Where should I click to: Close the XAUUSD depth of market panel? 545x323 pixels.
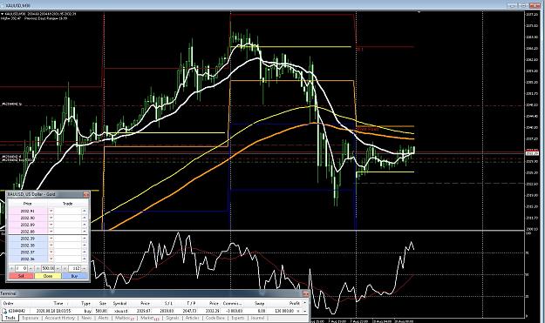pos(86,195)
